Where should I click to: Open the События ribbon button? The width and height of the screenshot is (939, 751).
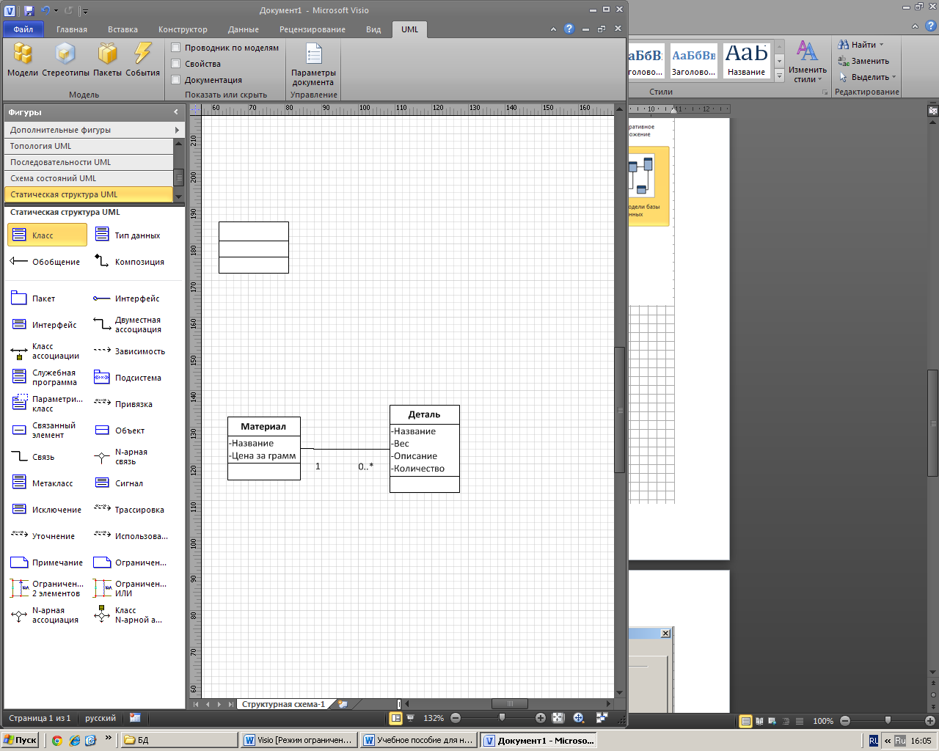[x=142, y=59]
